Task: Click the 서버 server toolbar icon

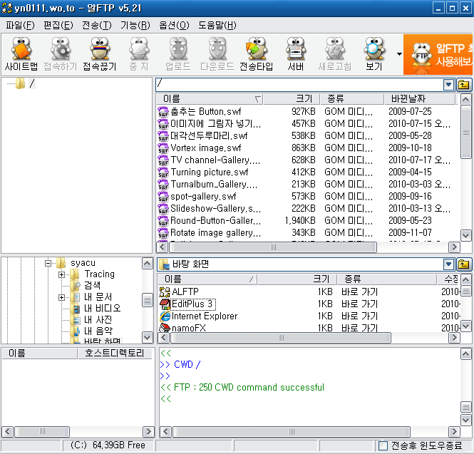Action: click(296, 55)
